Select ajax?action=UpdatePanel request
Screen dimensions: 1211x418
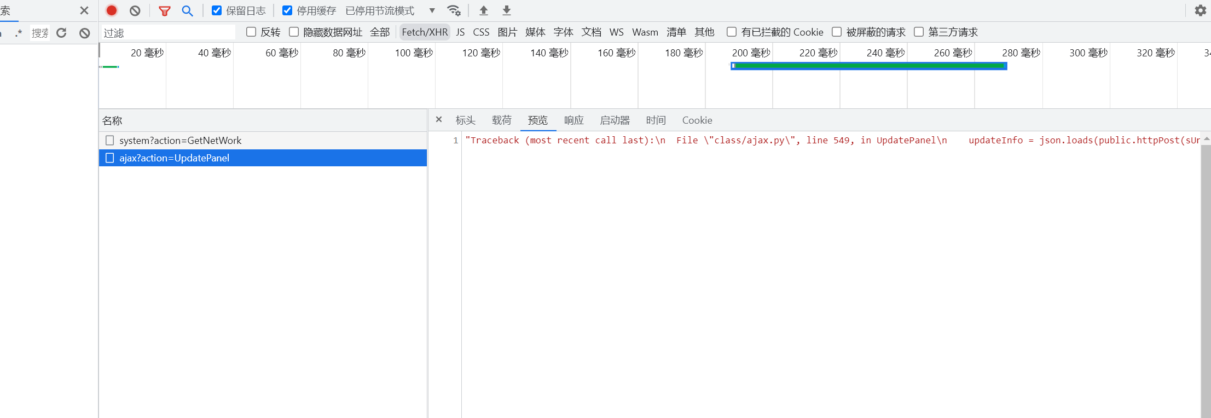[263, 158]
